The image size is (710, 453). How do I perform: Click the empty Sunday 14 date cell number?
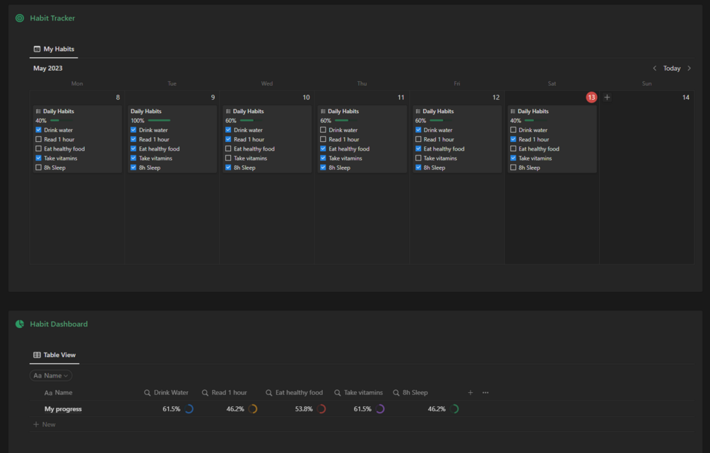coord(685,98)
